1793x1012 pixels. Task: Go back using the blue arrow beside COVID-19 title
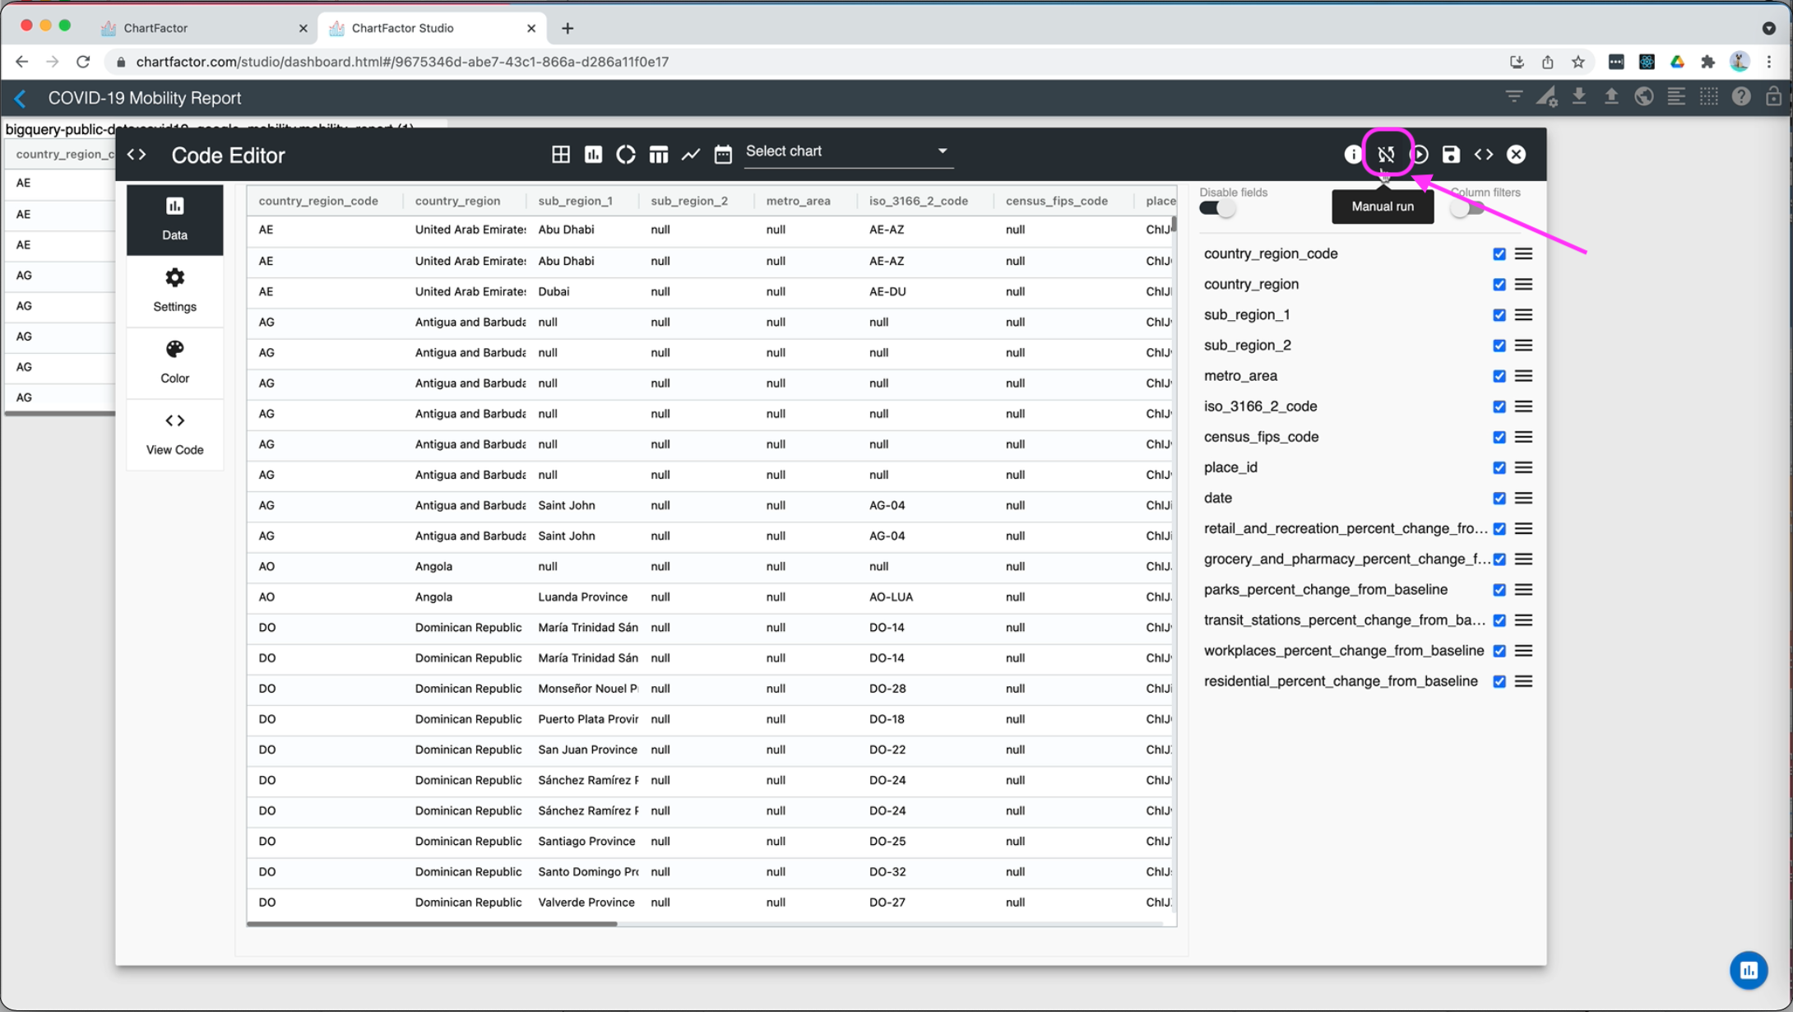[21, 99]
